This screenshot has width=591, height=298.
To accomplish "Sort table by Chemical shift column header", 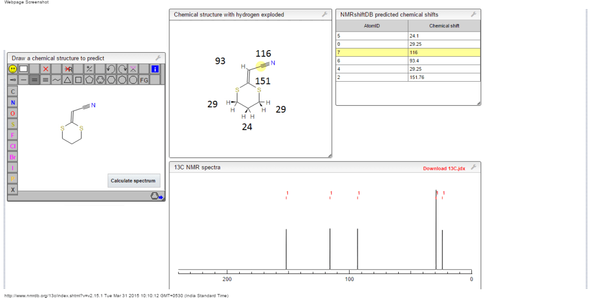I will pos(444,26).
